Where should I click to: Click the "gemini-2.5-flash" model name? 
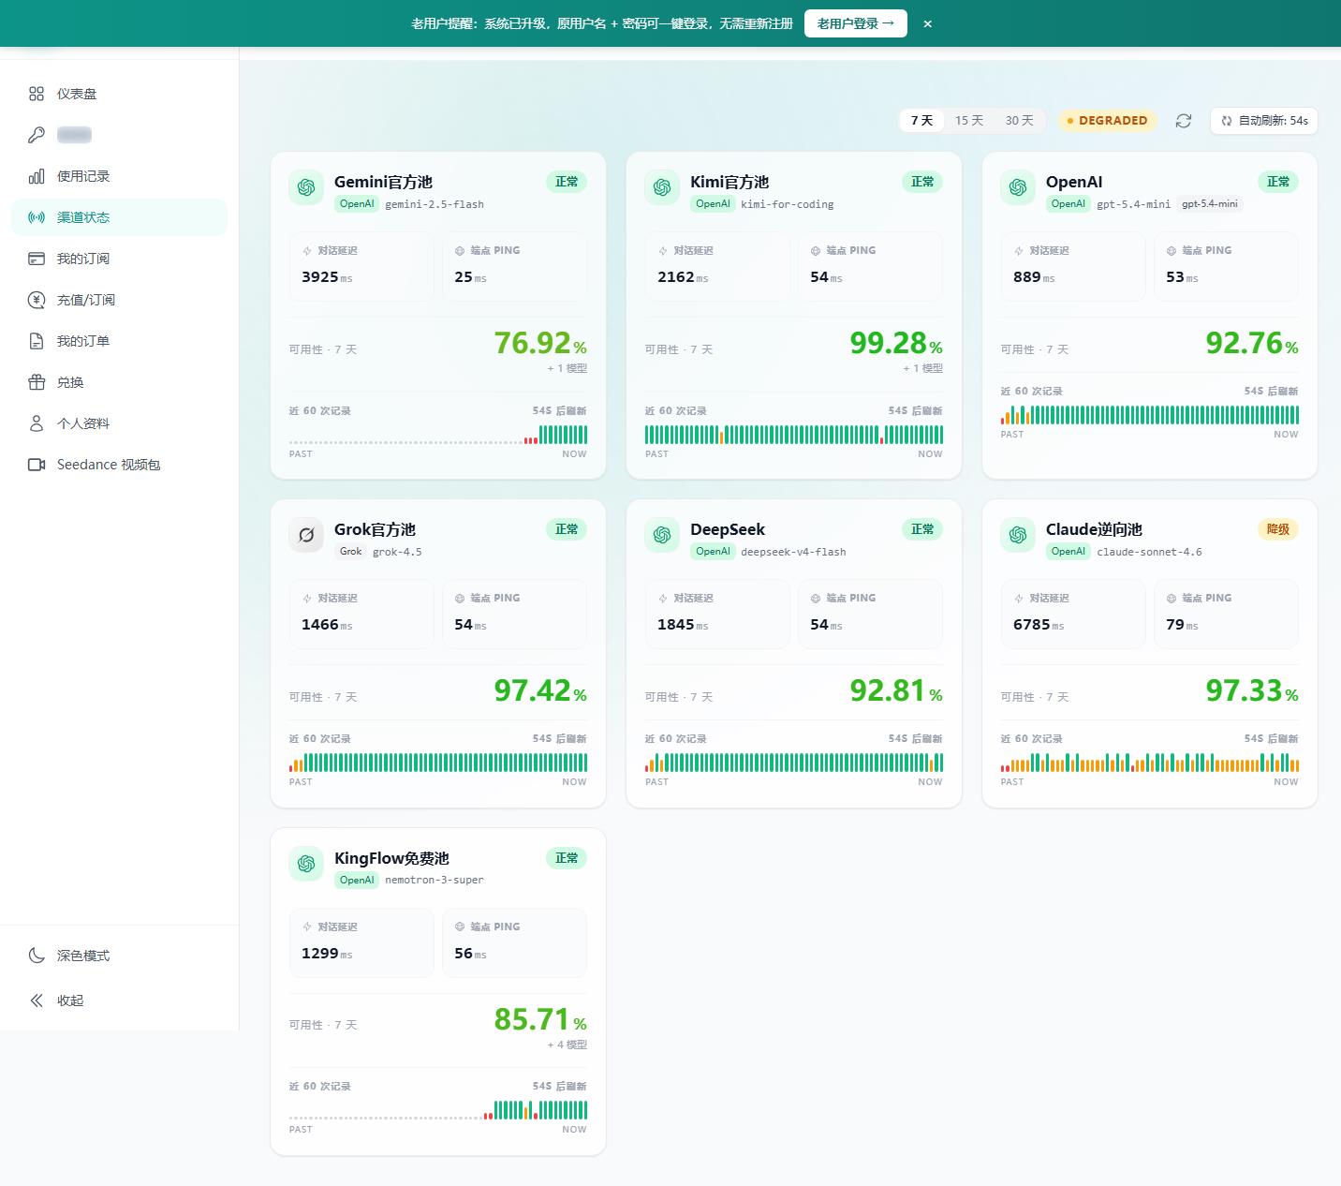435,204
